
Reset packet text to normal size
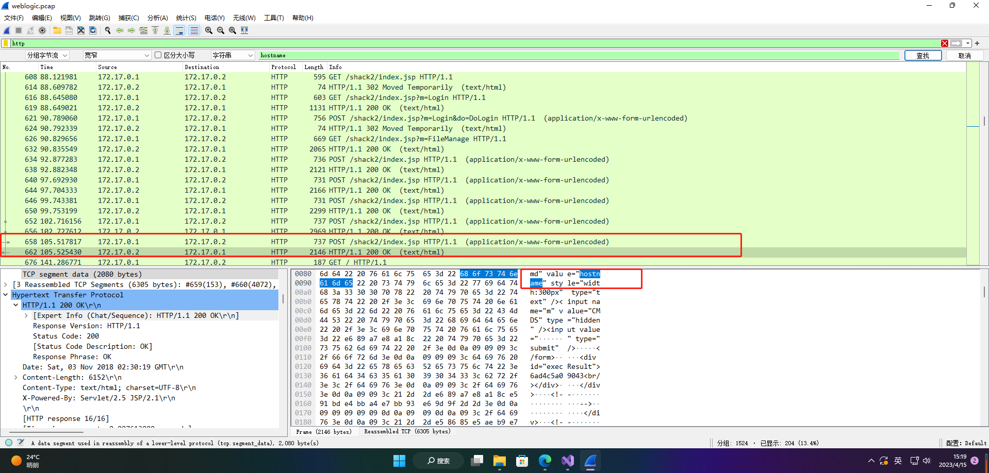pos(233,30)
